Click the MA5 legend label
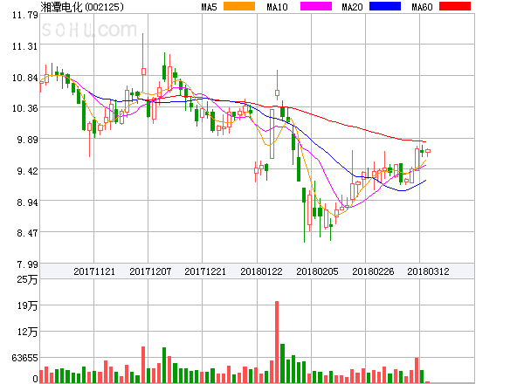The width and height of the screenshot is (524, 384). coord(209,7)
